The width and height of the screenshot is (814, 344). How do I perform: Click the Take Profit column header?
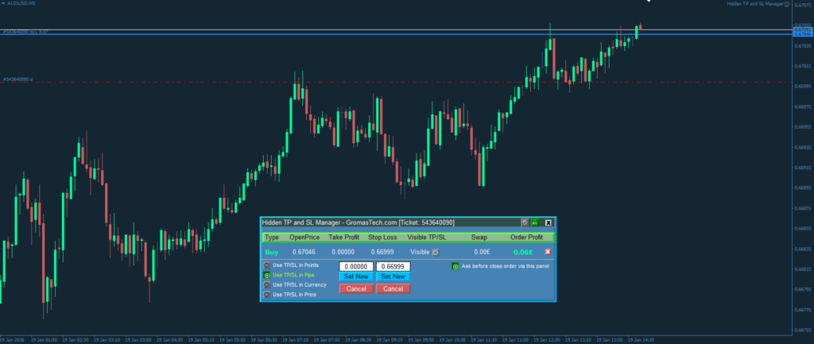[343, 238]
